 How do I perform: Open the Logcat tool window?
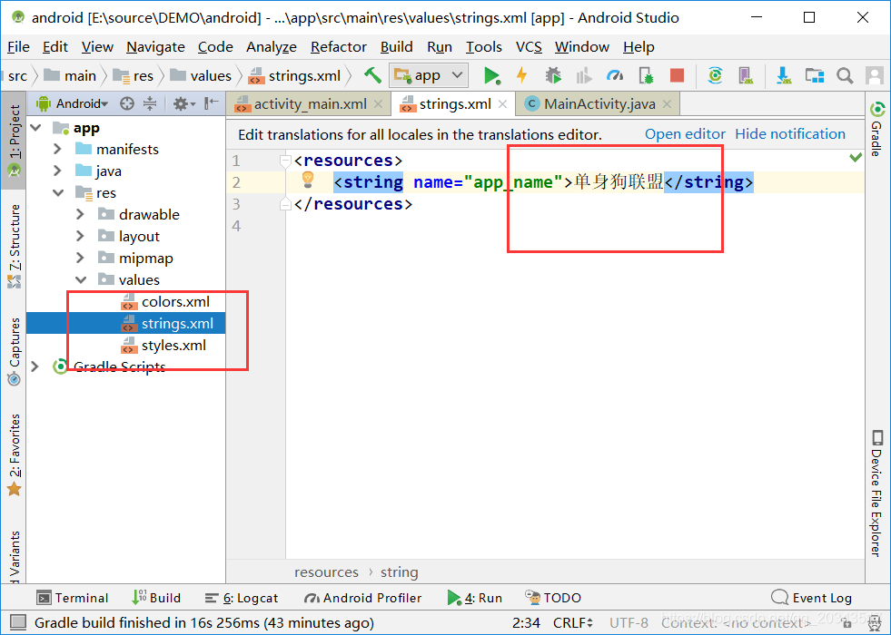242,598
